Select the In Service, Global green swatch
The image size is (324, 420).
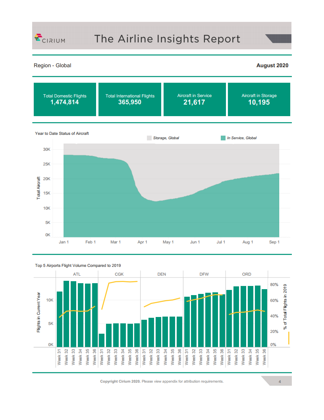coord(223,138)
